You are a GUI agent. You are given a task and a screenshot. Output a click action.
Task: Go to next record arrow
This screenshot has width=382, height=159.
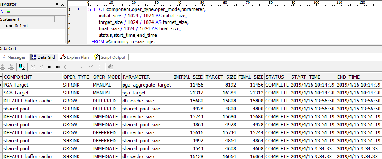tap(49, 67)
